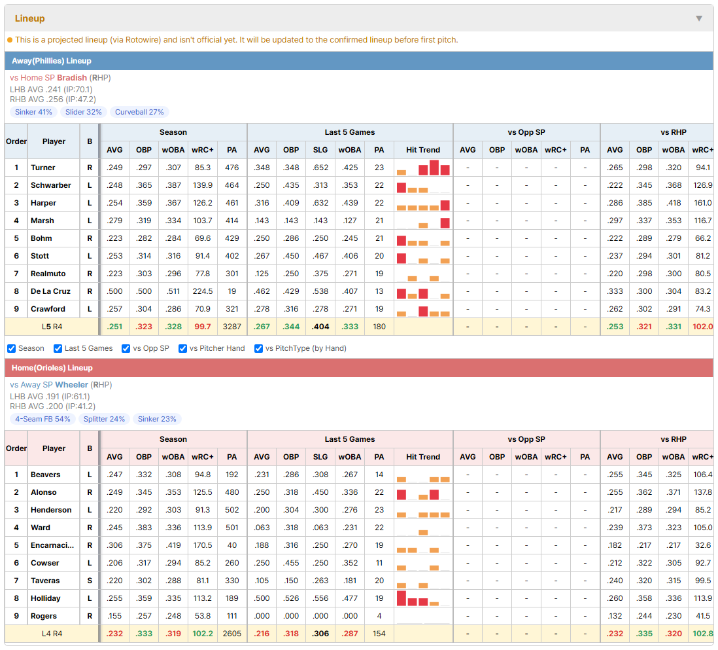
Task: Select the Curveball 27% pitch tag
Action: 139,112
